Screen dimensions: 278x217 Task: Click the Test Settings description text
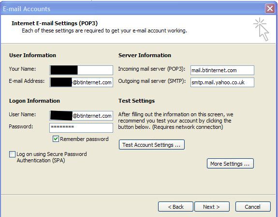(176, 121)
